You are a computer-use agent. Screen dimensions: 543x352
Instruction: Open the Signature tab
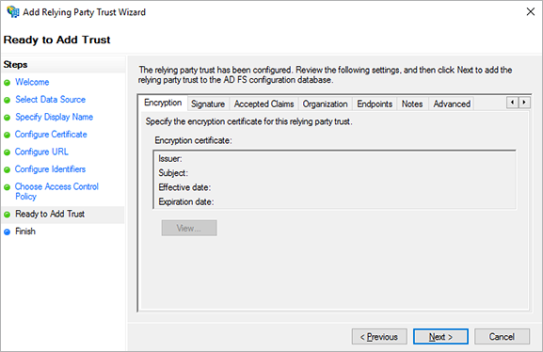(x=208, y=104)
